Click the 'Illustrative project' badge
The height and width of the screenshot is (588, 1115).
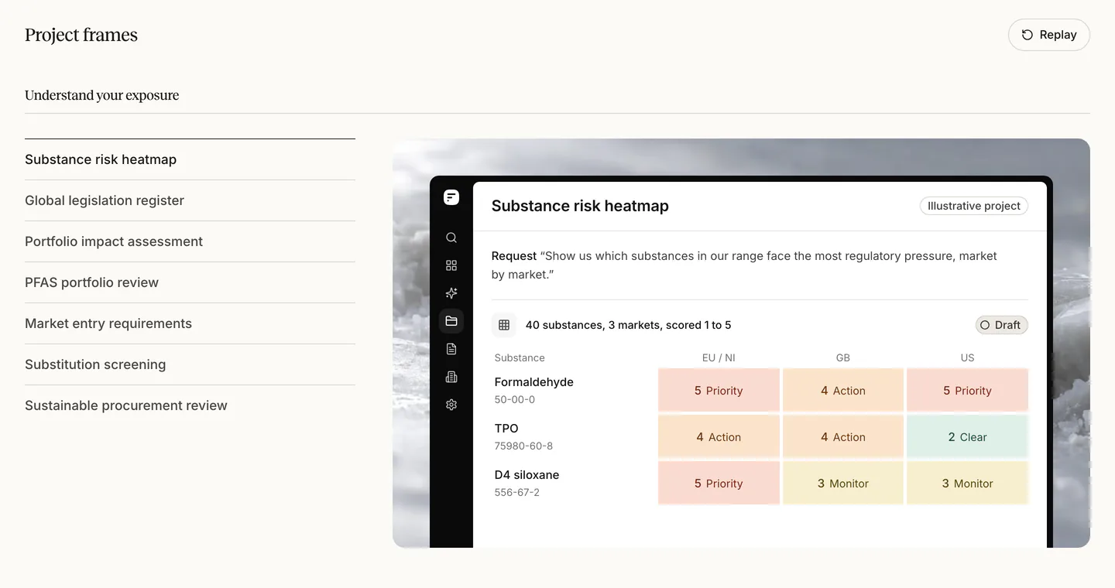pos(974,206)
